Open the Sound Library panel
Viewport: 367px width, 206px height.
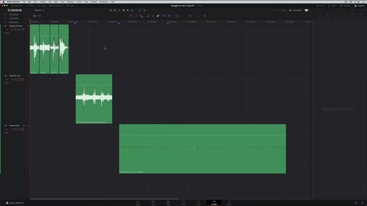[x=56, y=6]
